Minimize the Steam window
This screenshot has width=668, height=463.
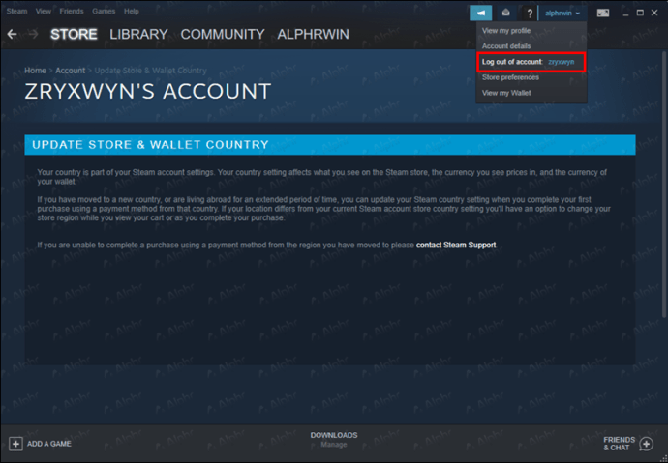pos(625,14)
